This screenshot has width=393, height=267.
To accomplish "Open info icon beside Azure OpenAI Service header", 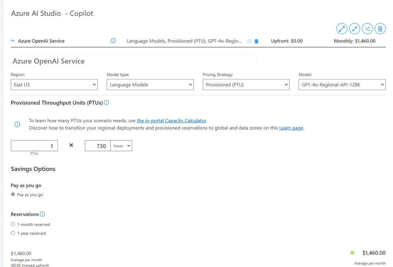I will pos(113,41).
